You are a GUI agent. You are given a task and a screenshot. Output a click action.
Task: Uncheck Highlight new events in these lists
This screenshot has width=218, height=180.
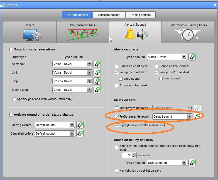(x=117, y=125)
